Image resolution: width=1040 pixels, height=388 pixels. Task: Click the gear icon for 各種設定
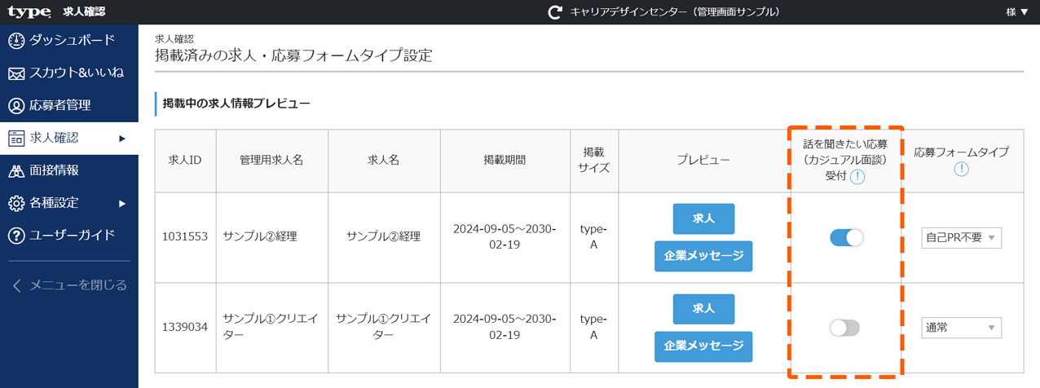click(16, 203)
